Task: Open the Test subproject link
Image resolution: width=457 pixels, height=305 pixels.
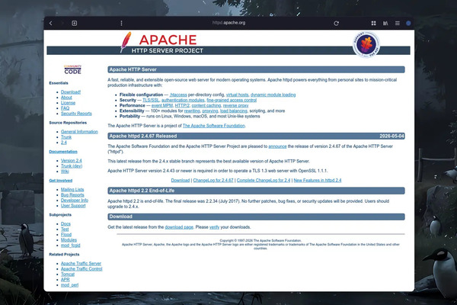Action: coord(65,229)
